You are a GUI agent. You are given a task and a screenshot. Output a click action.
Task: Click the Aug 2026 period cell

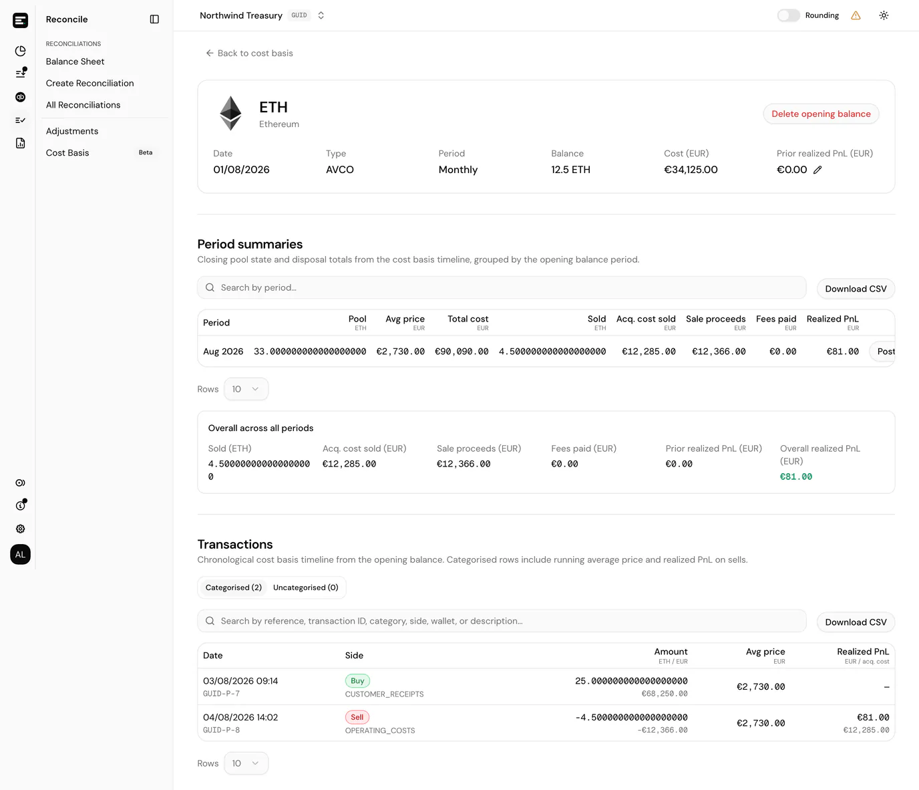(x=223, y=352)
